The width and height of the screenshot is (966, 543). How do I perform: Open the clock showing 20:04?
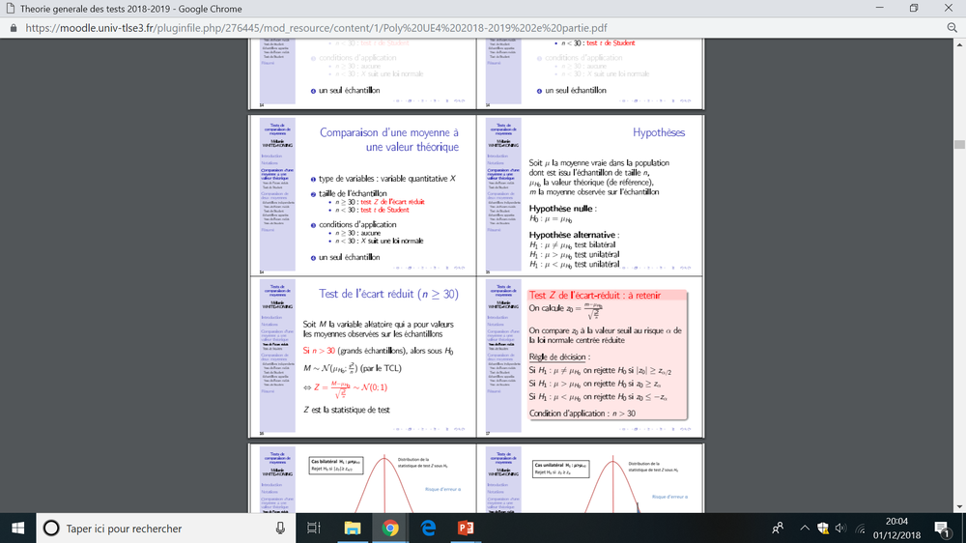tap(896, 529)
